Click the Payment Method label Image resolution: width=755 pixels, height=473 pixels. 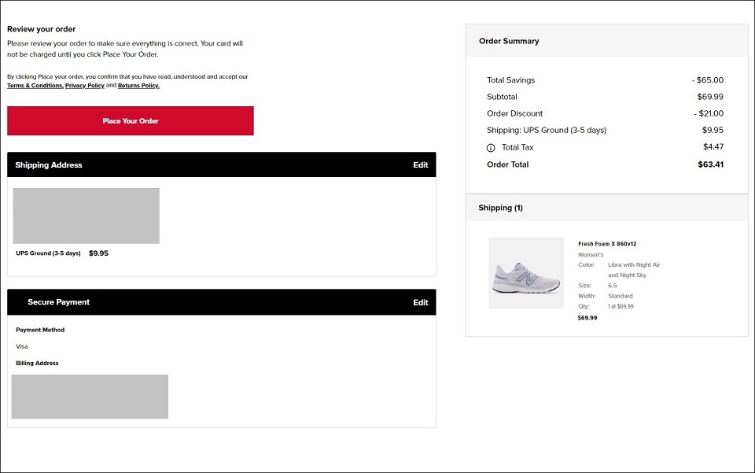click(40, 330)
